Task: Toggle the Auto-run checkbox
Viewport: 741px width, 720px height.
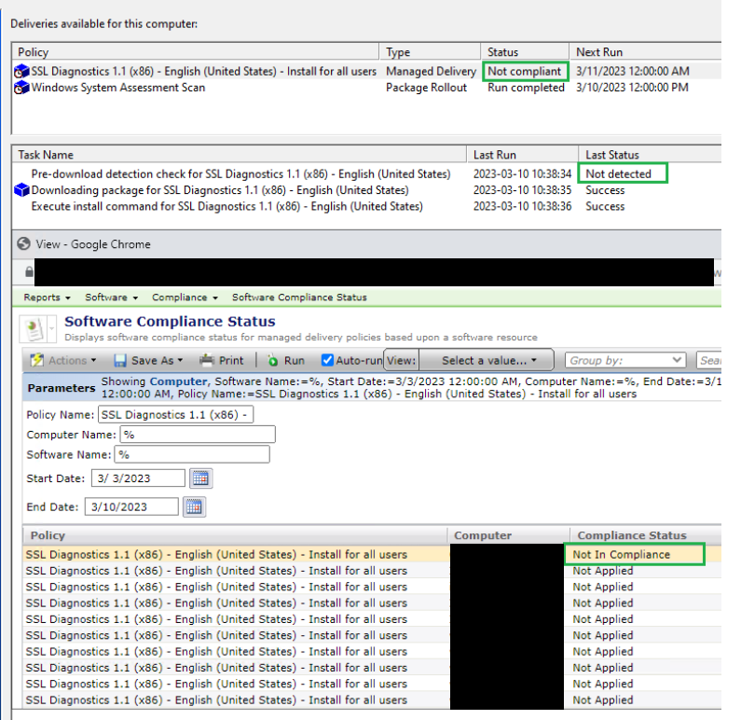Action: pos(327,360)
